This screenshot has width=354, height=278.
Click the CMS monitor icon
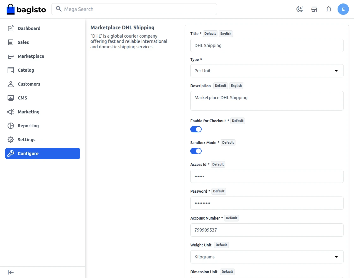[x=11, y=98]
